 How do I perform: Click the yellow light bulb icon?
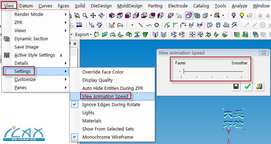[242, 16]
